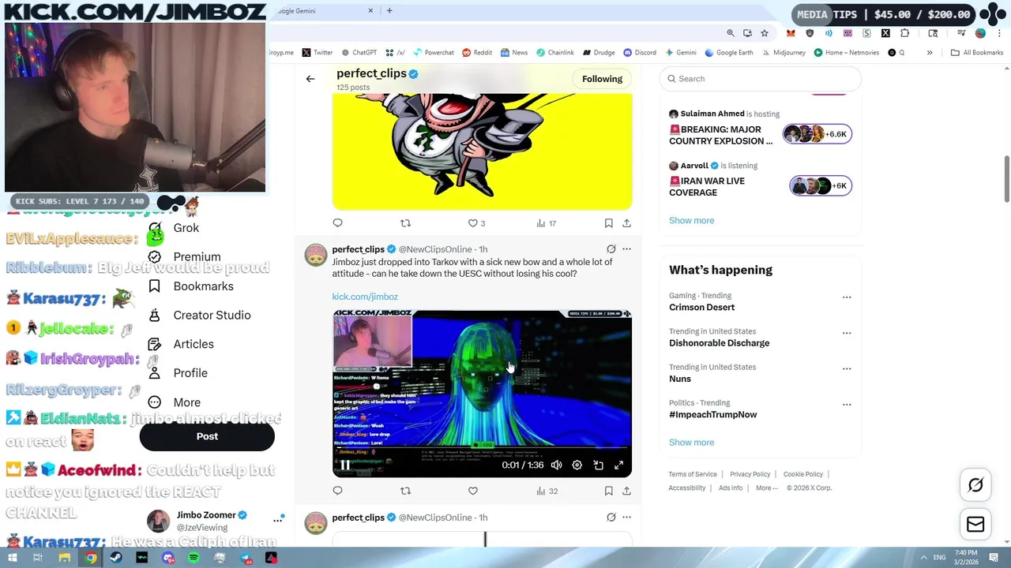1011x568 pixels.
Task: Bookmark this page with the star icon
Action: coord(765,33)
